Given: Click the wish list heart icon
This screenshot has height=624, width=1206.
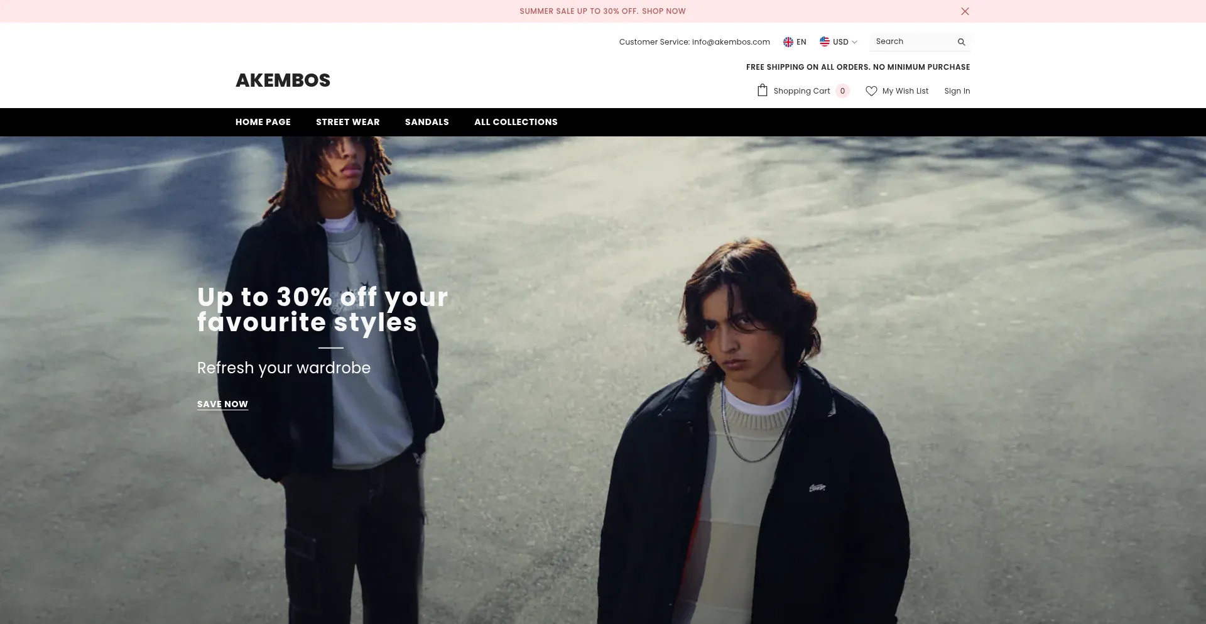Looking at the screenshot, I should [871, 91].
